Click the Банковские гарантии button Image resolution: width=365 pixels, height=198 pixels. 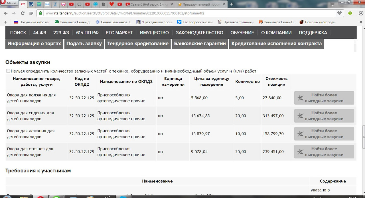point(200,44)
